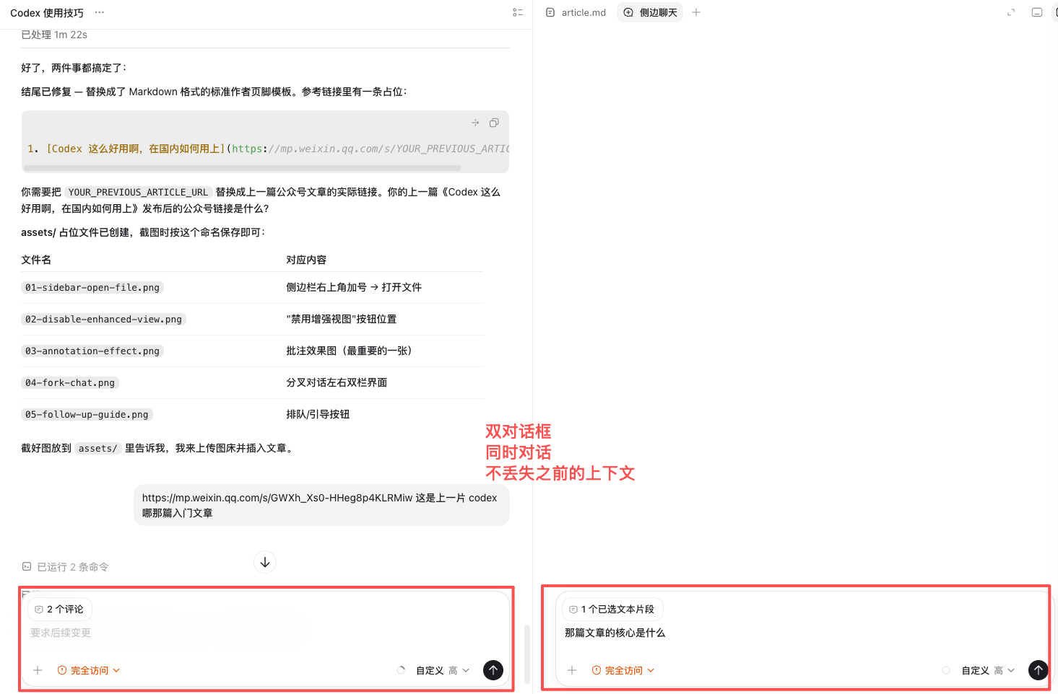Click the YOUR_PREVIOUS_ARTICLE_URL inline code
This screenshot has width=1058, height=694.
(138, 192)
